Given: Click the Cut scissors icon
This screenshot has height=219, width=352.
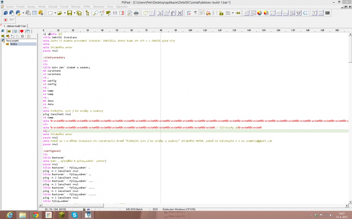Looking at the screenshot, I should tap(160, 13).
